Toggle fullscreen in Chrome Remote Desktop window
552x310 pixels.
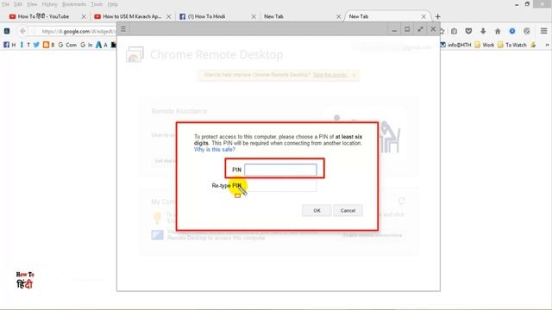coord(420,29)
